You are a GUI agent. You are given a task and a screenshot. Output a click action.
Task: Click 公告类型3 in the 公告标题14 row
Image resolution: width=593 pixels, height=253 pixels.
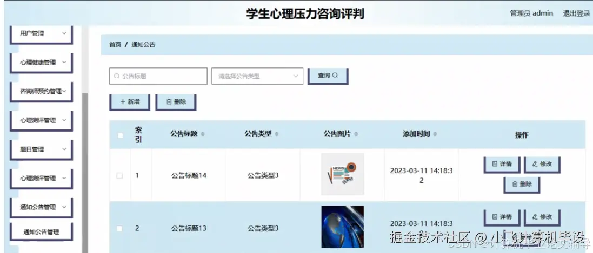(263, 176)
